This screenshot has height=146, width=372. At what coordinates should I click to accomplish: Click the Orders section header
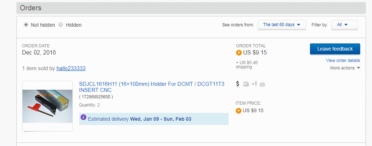click(31, 8)
